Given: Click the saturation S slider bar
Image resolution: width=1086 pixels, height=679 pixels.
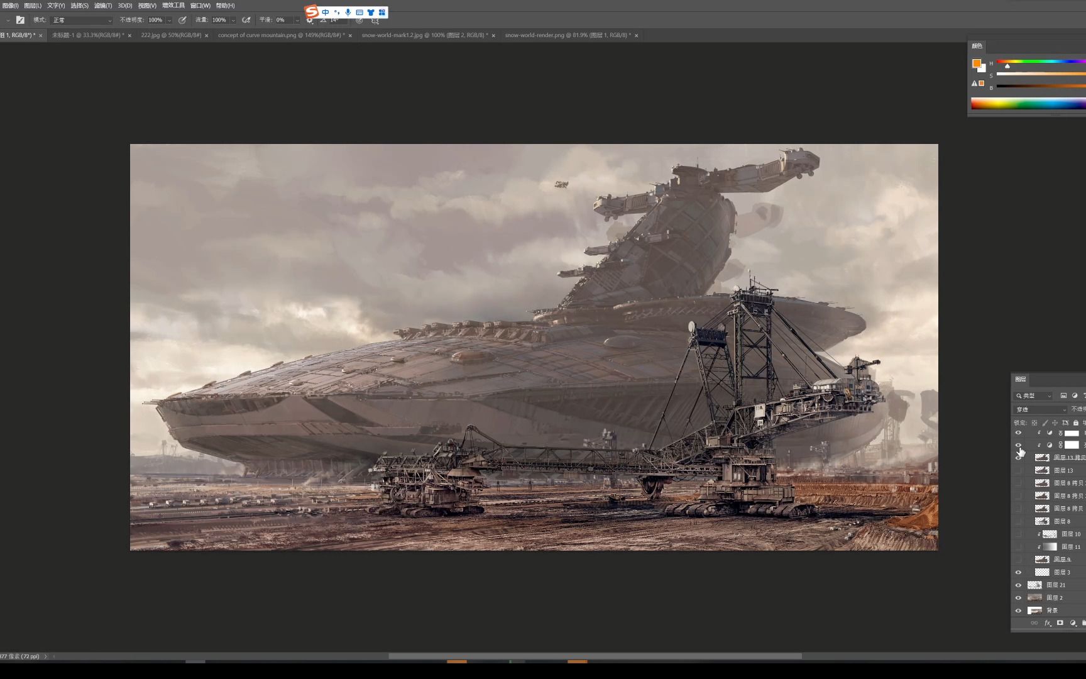Looking at the screenshot, I should [x=1041, y=74].
